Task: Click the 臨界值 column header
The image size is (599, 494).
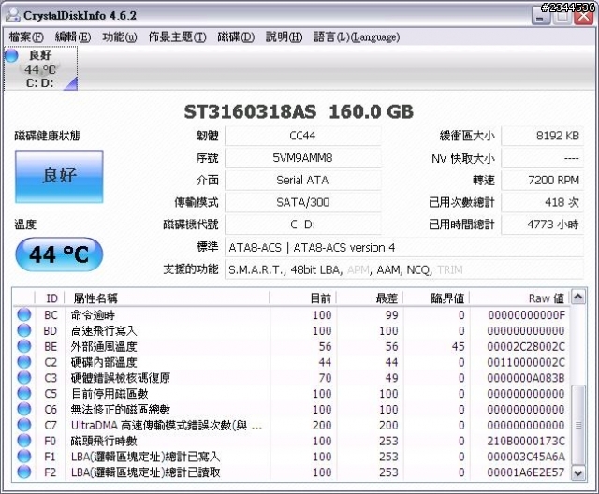Action: [436, 298]
